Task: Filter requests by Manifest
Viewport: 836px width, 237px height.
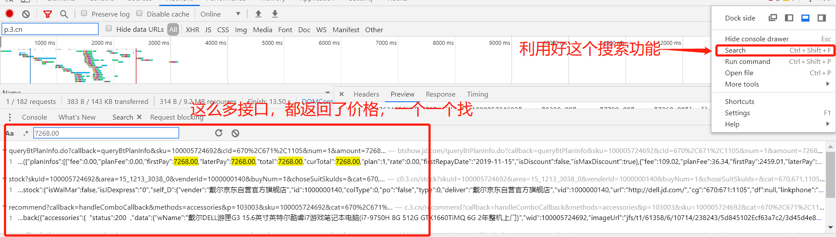Action: tap(346, 30)
